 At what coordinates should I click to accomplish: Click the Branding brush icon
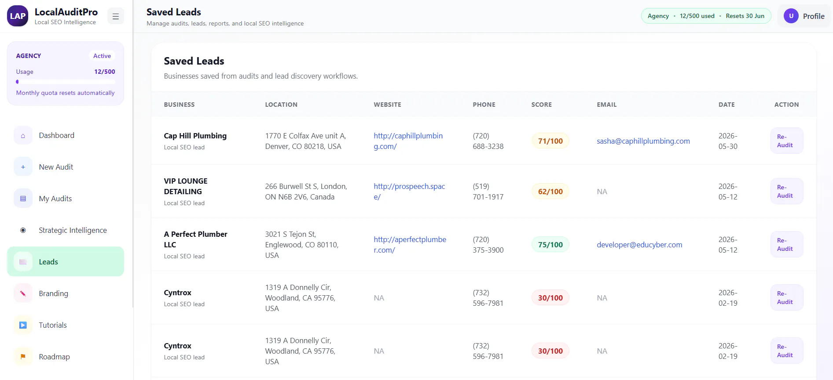click(23, 293)
